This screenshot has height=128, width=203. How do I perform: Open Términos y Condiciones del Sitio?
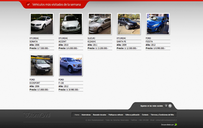pos(162,115)
